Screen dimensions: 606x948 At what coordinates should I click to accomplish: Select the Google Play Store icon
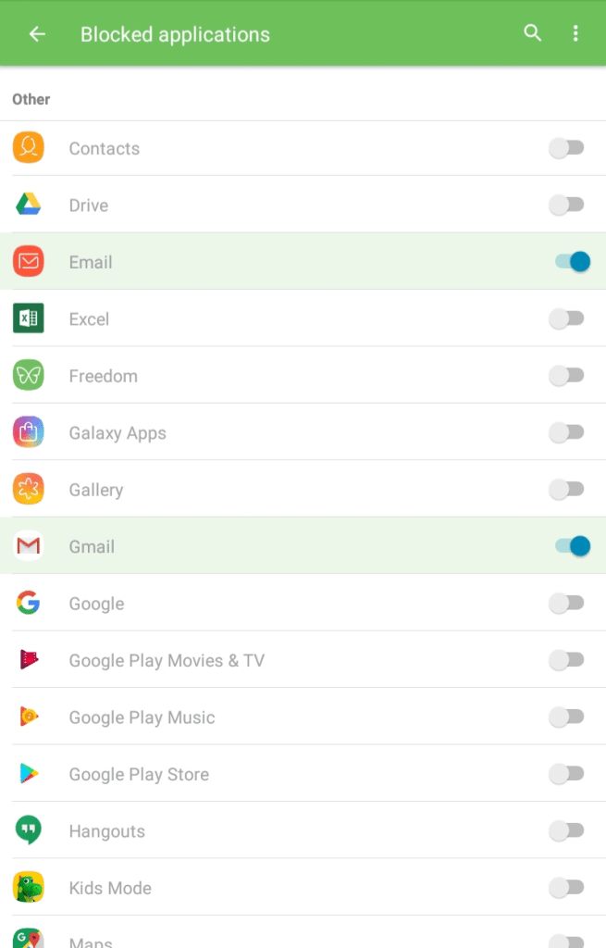point(26,773)
